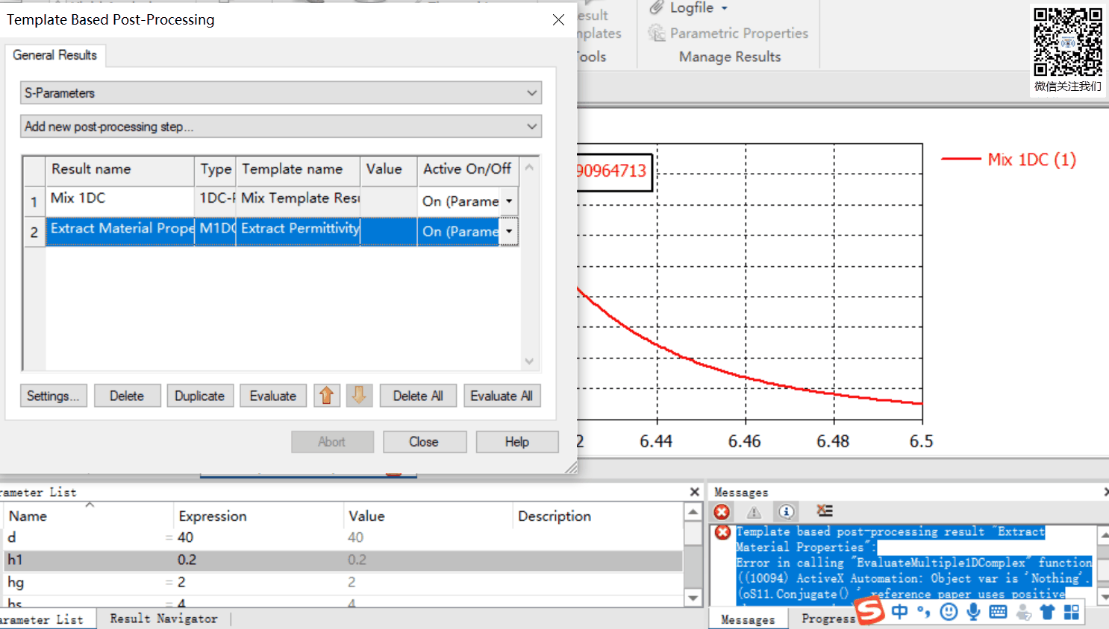Click the Sogou input method S logo
Screen dimensions: 1109x629
(869, 610)
